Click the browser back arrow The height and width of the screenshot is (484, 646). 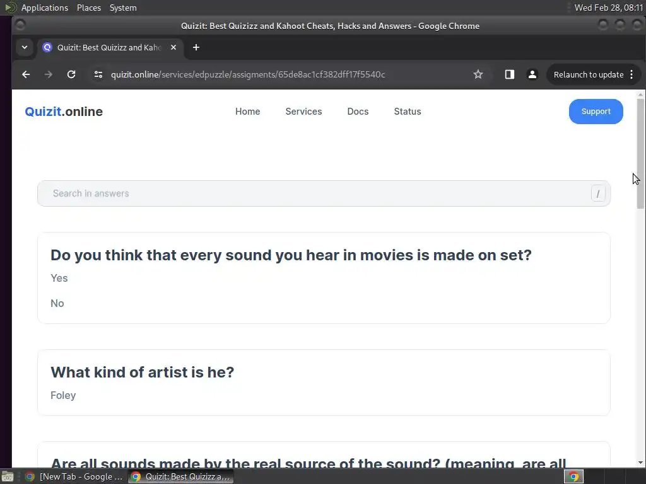tap(26, 74)
